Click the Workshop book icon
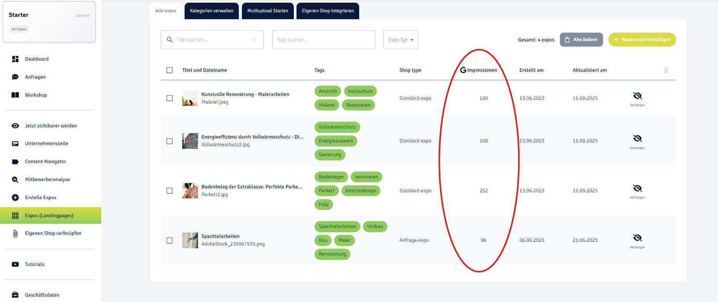Image resolution: width=718 pixels, height=302 pixels. pos(15,95)
